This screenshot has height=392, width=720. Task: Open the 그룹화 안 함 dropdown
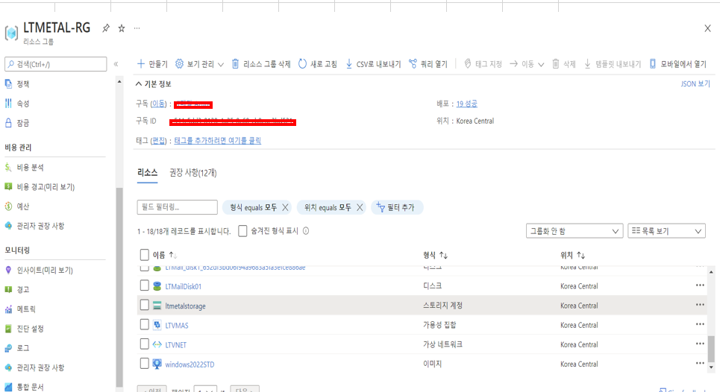[x=575, y=231]
